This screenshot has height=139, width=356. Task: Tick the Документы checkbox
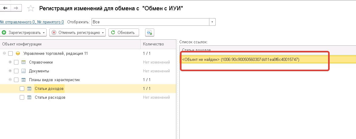pos(16,71)
